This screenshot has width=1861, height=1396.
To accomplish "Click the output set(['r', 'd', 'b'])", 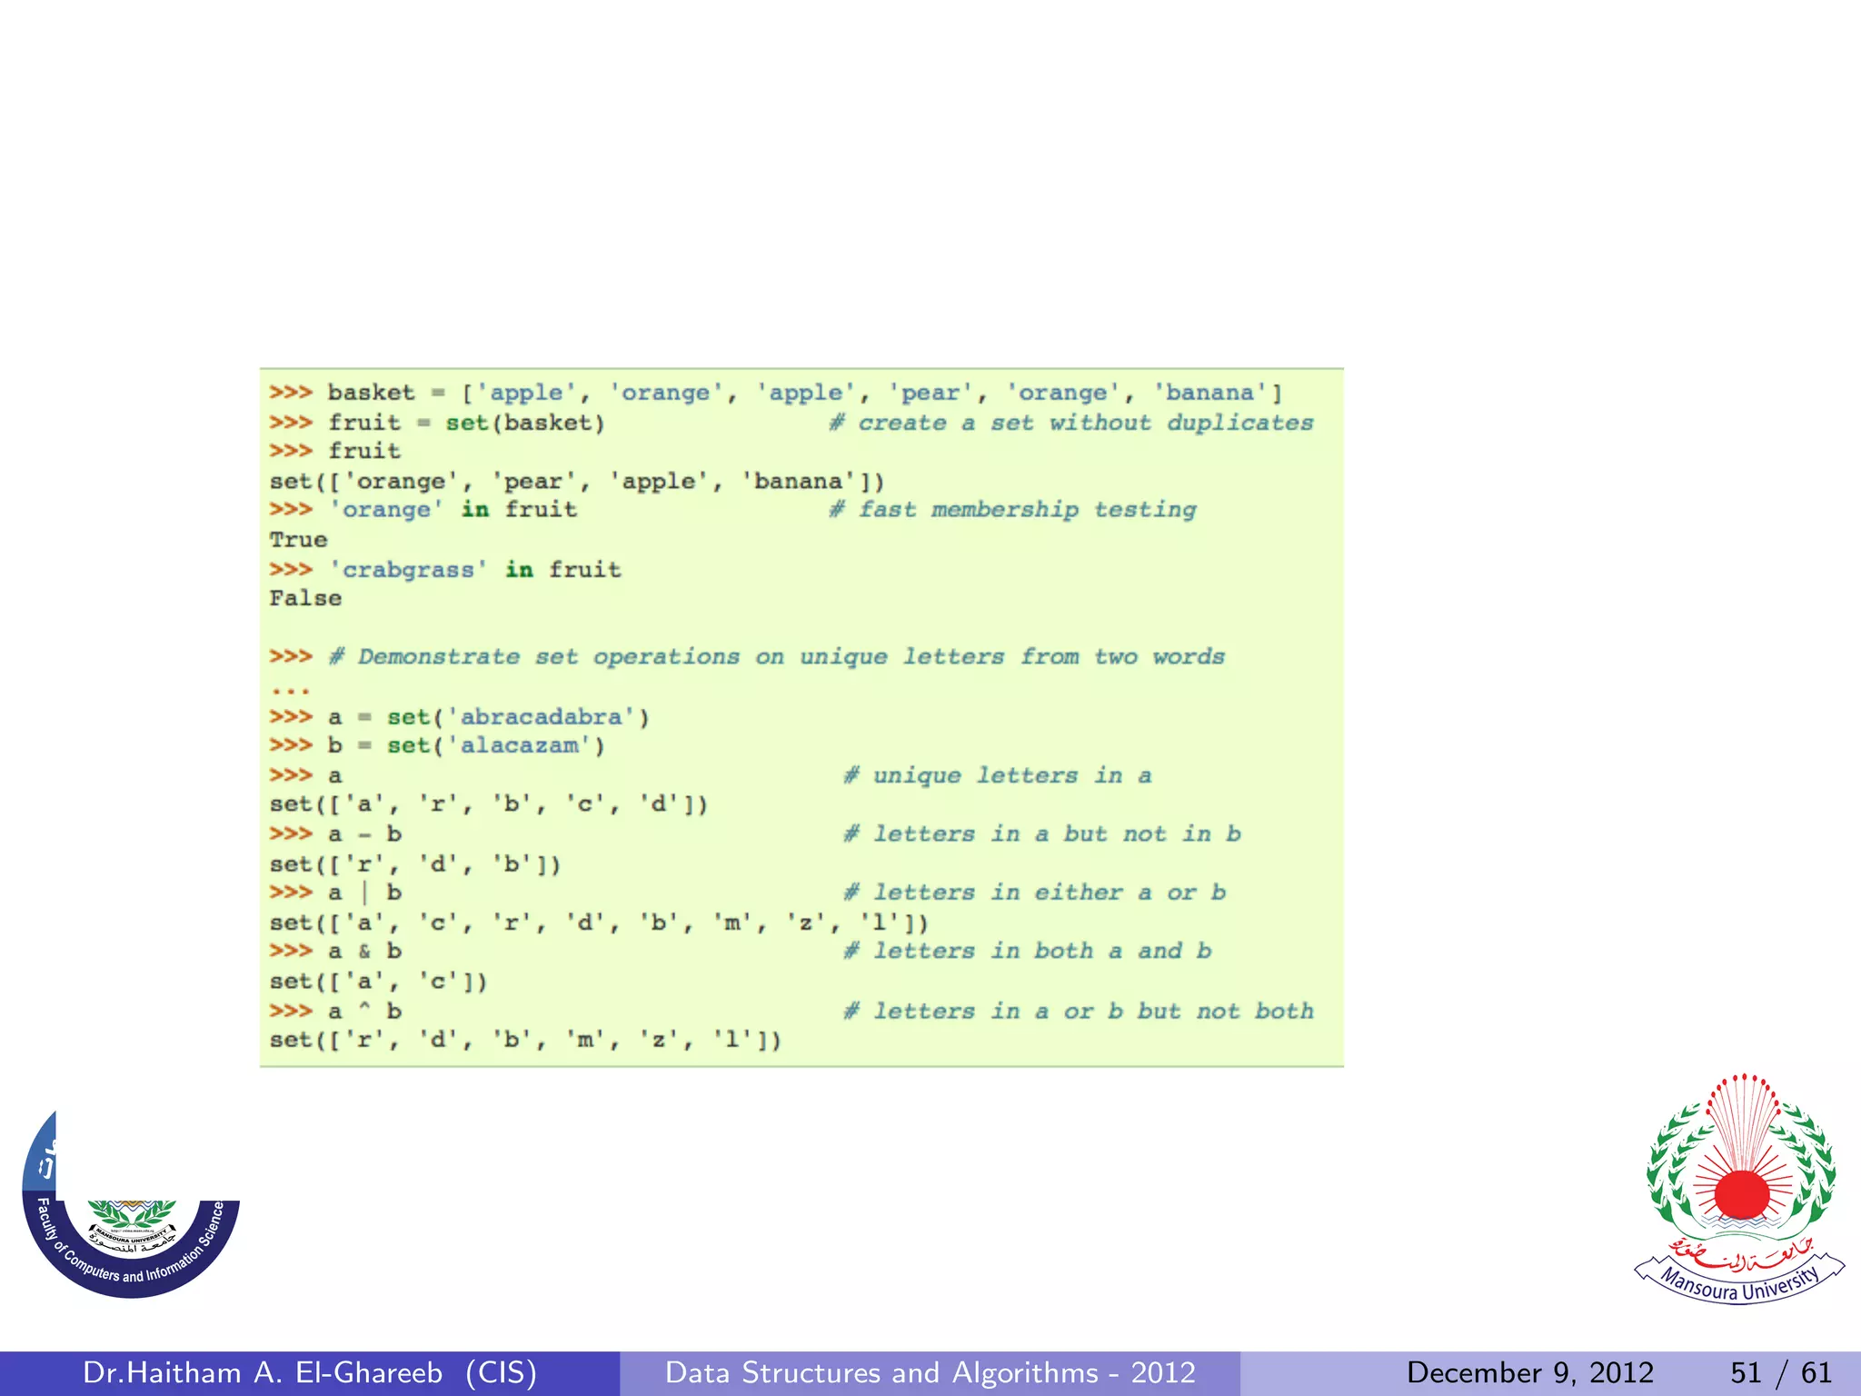I will (x=414, y=863).
